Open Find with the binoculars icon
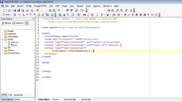 pos(109,10)
